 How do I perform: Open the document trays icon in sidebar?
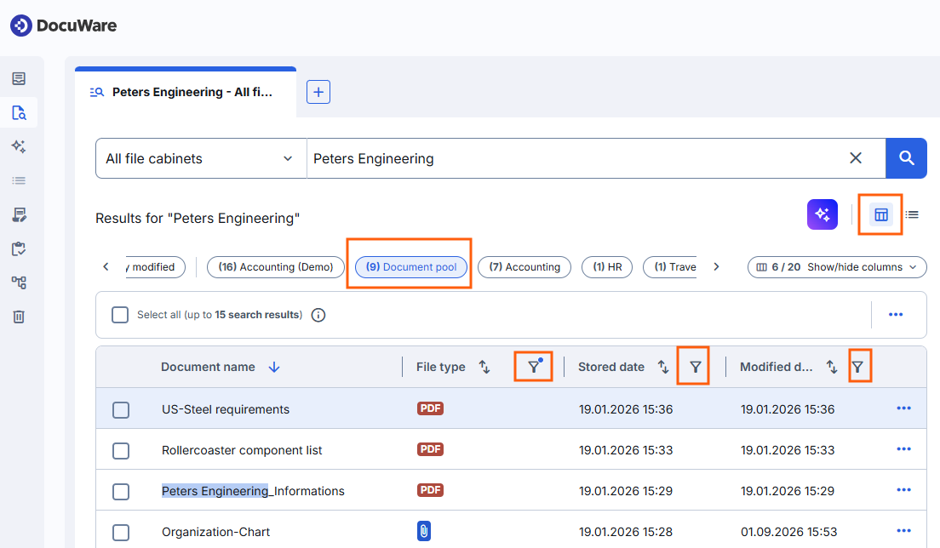pyautogui.click(x=19, y=78)
